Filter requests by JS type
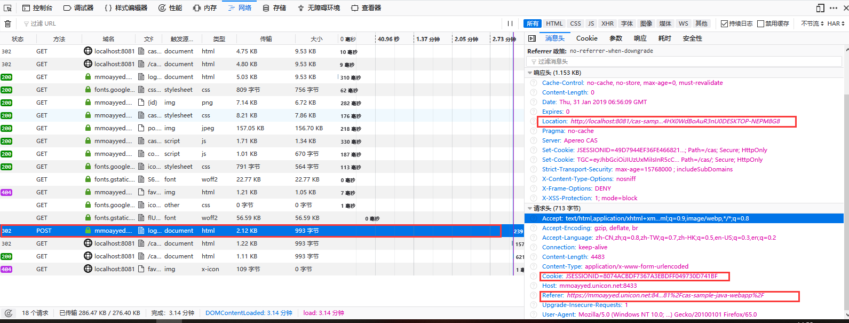Screen dimensions: 849x323 [x=591, y=23]
